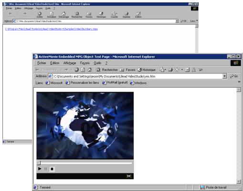Click the Messenger figure icon in front toolbar
The width and height of the screenshot is (243, 191).
point(194,70)
